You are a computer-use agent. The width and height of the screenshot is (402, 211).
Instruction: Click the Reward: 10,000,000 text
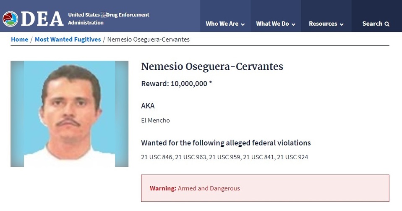[176, 84]
